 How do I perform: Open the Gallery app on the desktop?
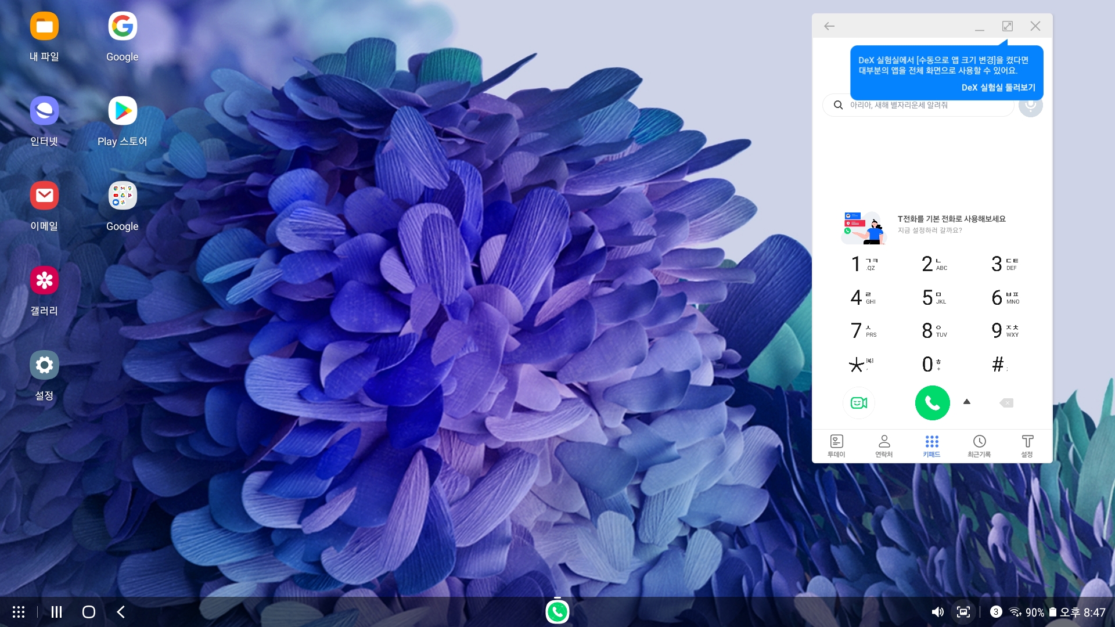[44, 281]
